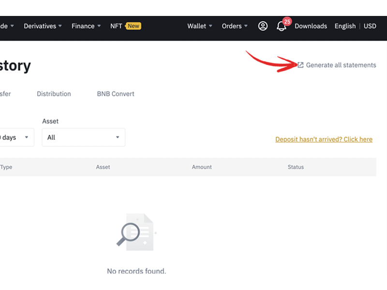Viewport: 387px width, 290px height.
Task: Click the Type column header
Action: pyautogui.click(x=6, y=167)
